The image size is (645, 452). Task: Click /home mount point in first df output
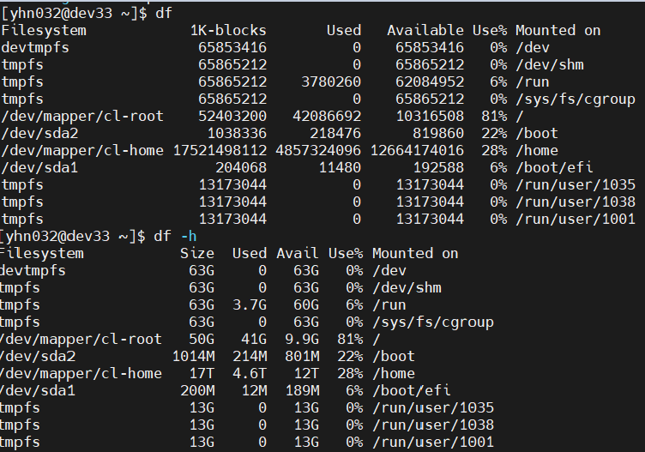(537, 151)
